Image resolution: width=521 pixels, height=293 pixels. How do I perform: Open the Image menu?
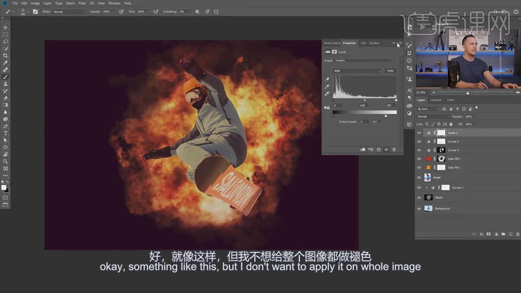point(35,3)
